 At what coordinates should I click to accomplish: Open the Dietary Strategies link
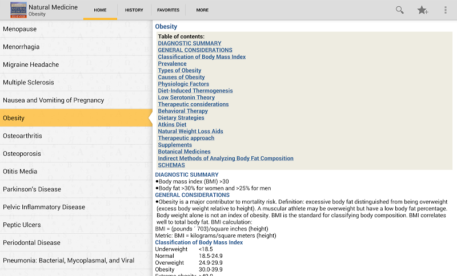coord(181,118)
